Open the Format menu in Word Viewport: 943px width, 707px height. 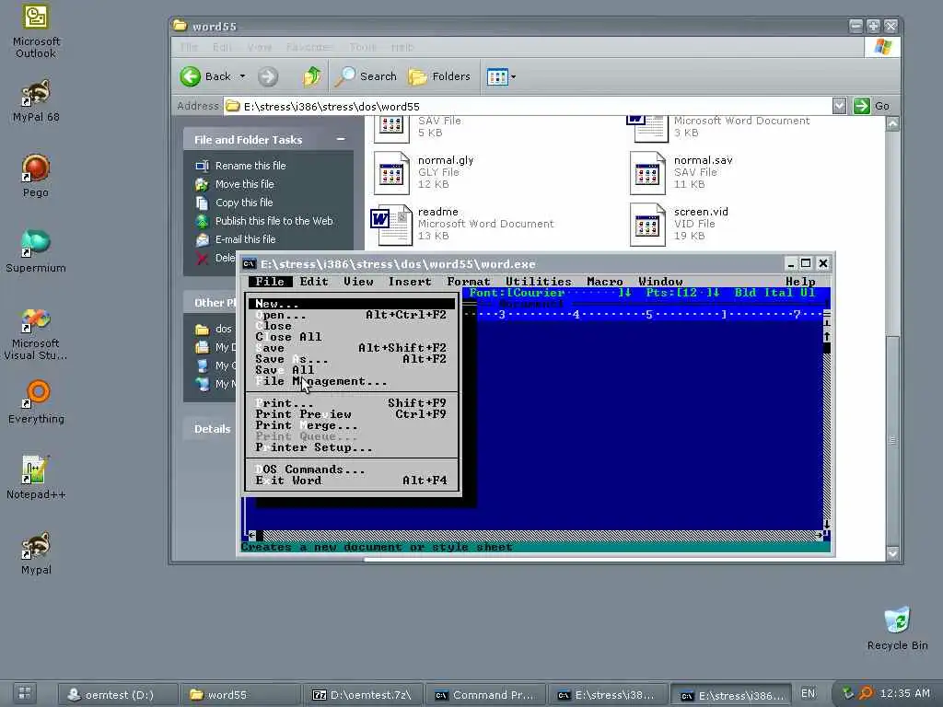469,282
